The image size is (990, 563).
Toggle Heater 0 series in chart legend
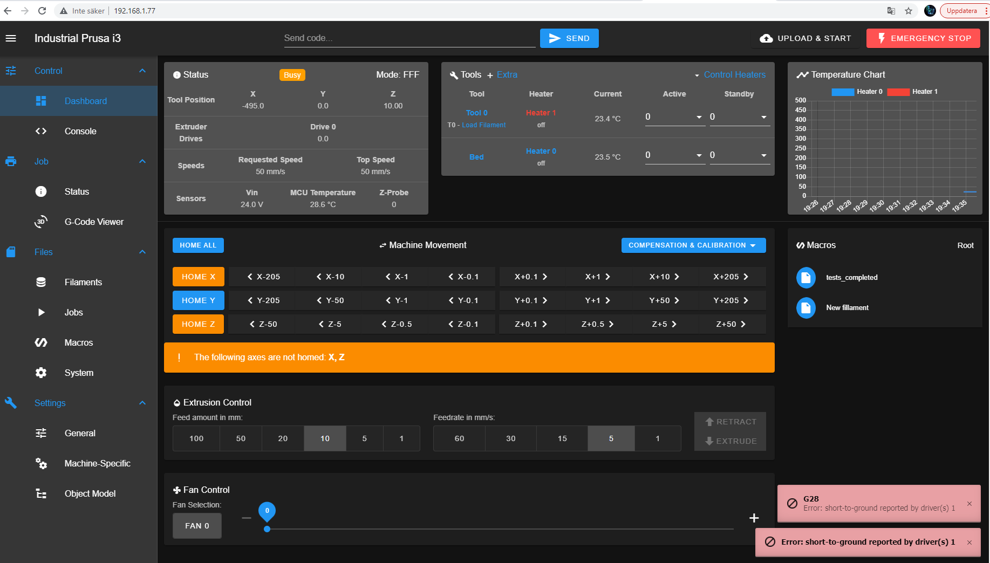(x=857, y=92)
